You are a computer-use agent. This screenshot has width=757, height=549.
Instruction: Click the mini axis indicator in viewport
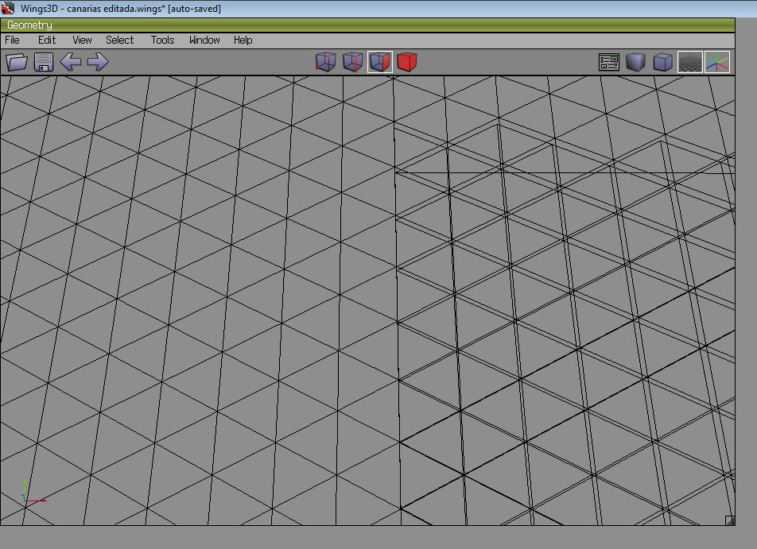click(33, 493)
